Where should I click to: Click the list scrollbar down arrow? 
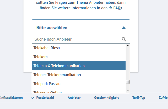(128, 91)
